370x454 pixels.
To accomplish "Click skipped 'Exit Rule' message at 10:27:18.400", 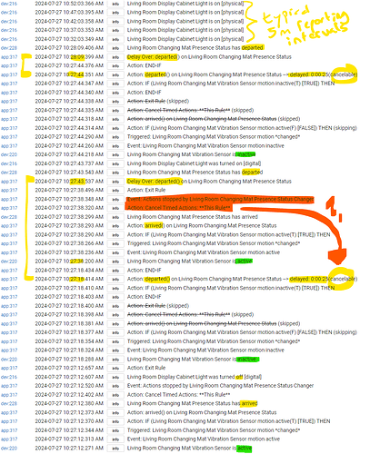I will click(x=158, y=306).
